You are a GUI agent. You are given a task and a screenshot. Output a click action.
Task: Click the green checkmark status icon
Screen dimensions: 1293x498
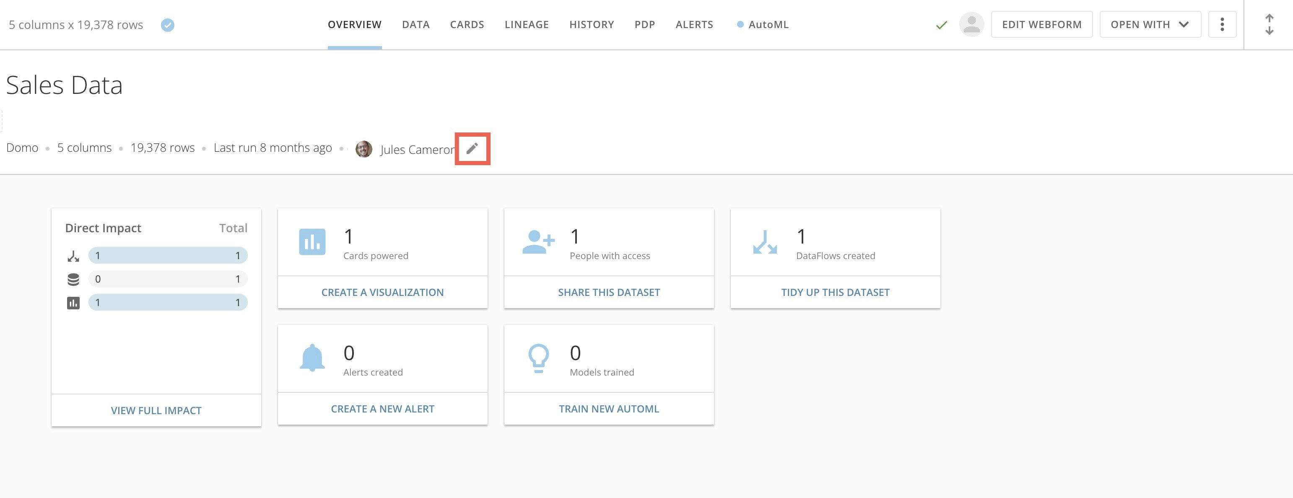(x=941, y=25)
